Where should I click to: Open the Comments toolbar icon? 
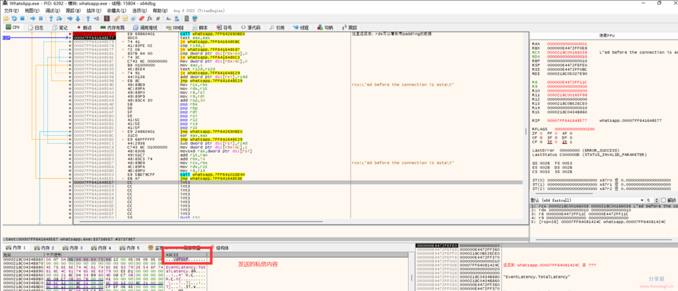pyautogui.click(x=125, y=19)
